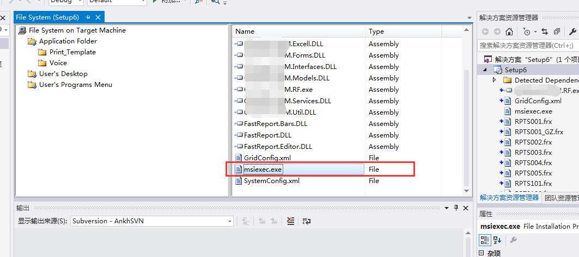Image resolution: width=579 pixels, height=257 pixels.
Task: Expand the Detected Dependencies folder
Action: coord(495,80)
